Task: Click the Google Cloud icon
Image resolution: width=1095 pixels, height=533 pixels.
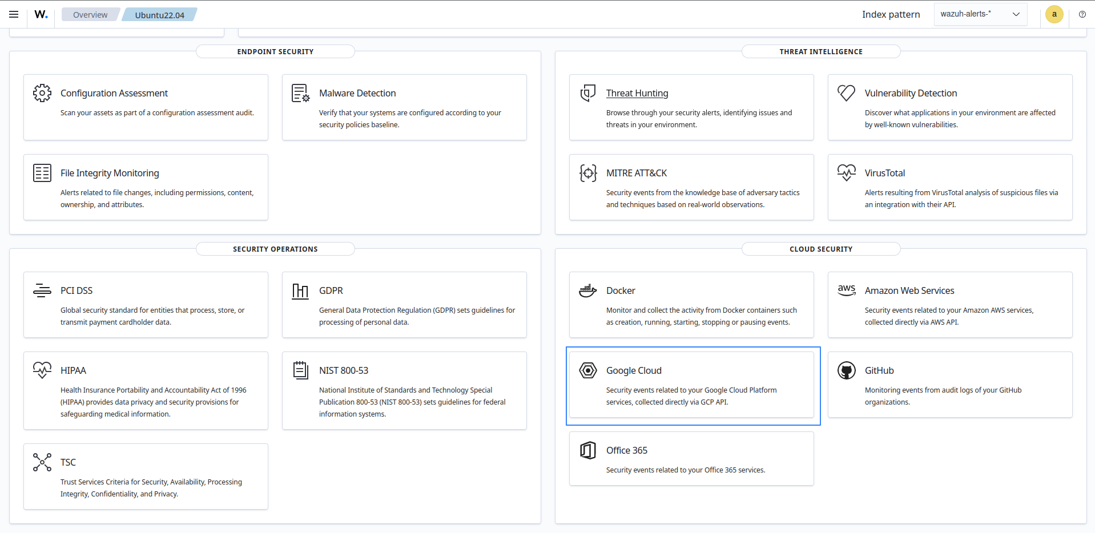Action: 587,370
